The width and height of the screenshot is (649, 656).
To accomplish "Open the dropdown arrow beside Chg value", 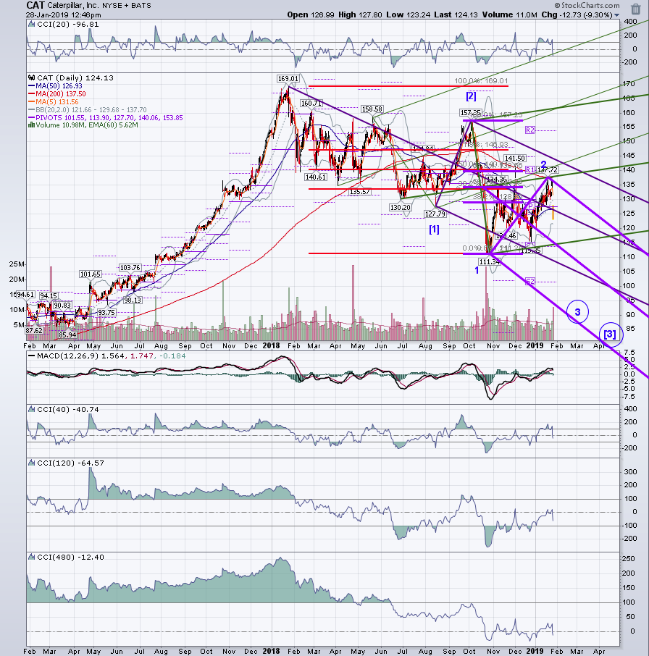I will coord(616,15).
